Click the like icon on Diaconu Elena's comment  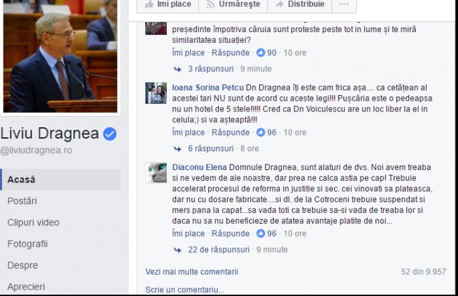260,234
